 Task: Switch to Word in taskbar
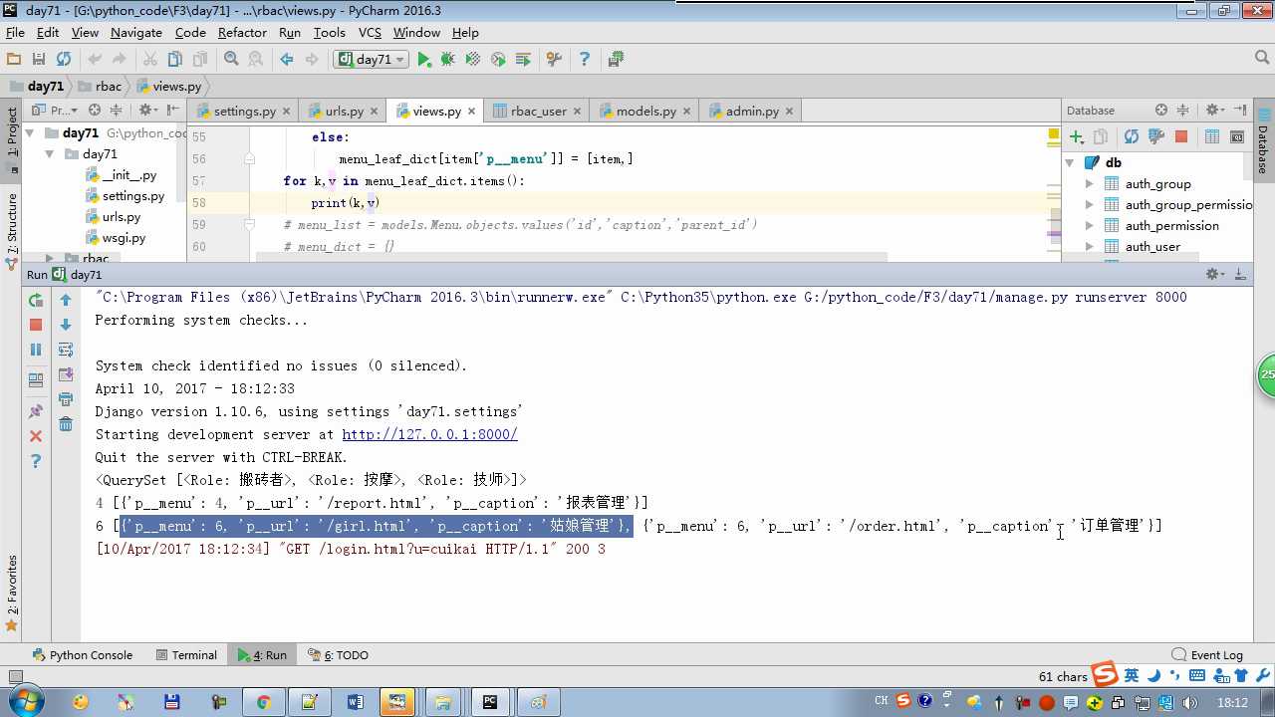[355, 702]
